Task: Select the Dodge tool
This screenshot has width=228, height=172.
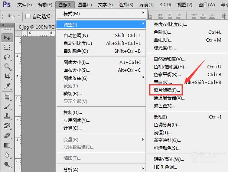Action: [7, 165]
